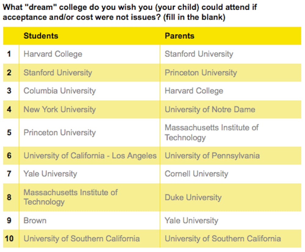Image resolution: width=305 pixels, height=252 pixels.
Task: Click Duke University entry
Action: (x=193, y=197)
